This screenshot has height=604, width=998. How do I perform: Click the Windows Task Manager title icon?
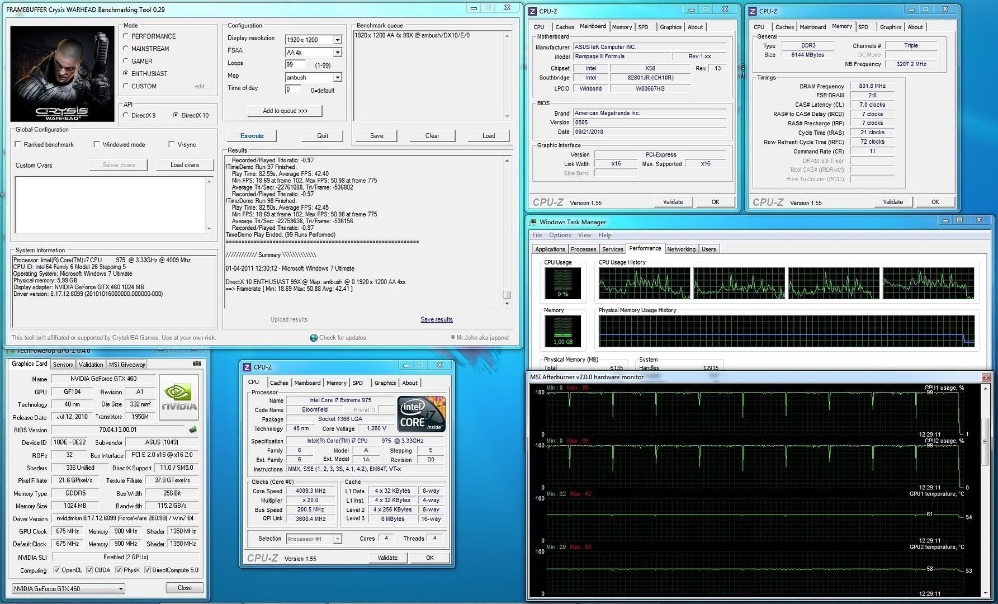533,222
